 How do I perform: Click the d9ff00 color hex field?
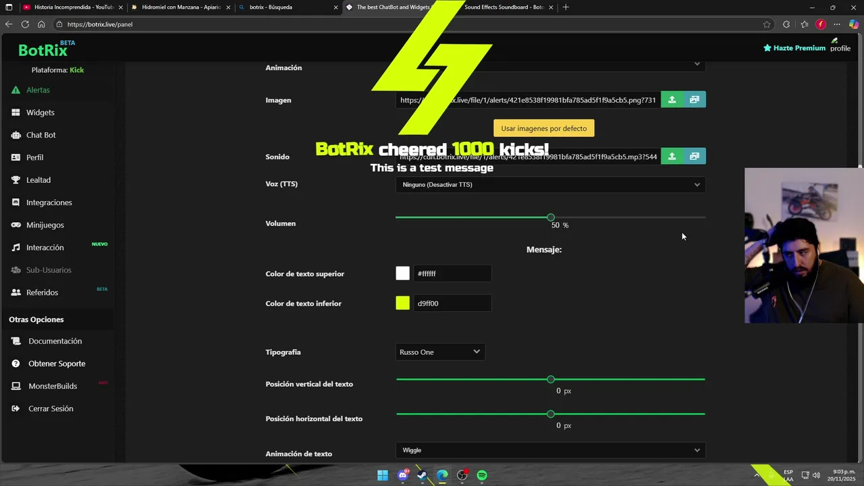click(452, 303)
